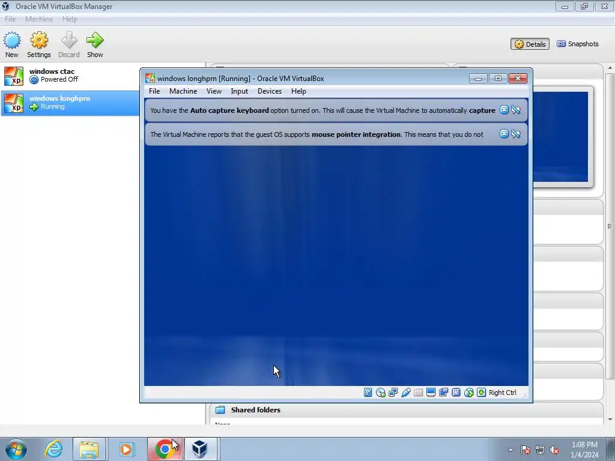Image resolution: width=615 pixels, height=461 pixels.
Task: Show hidden system tray icons
Action: 510,450
